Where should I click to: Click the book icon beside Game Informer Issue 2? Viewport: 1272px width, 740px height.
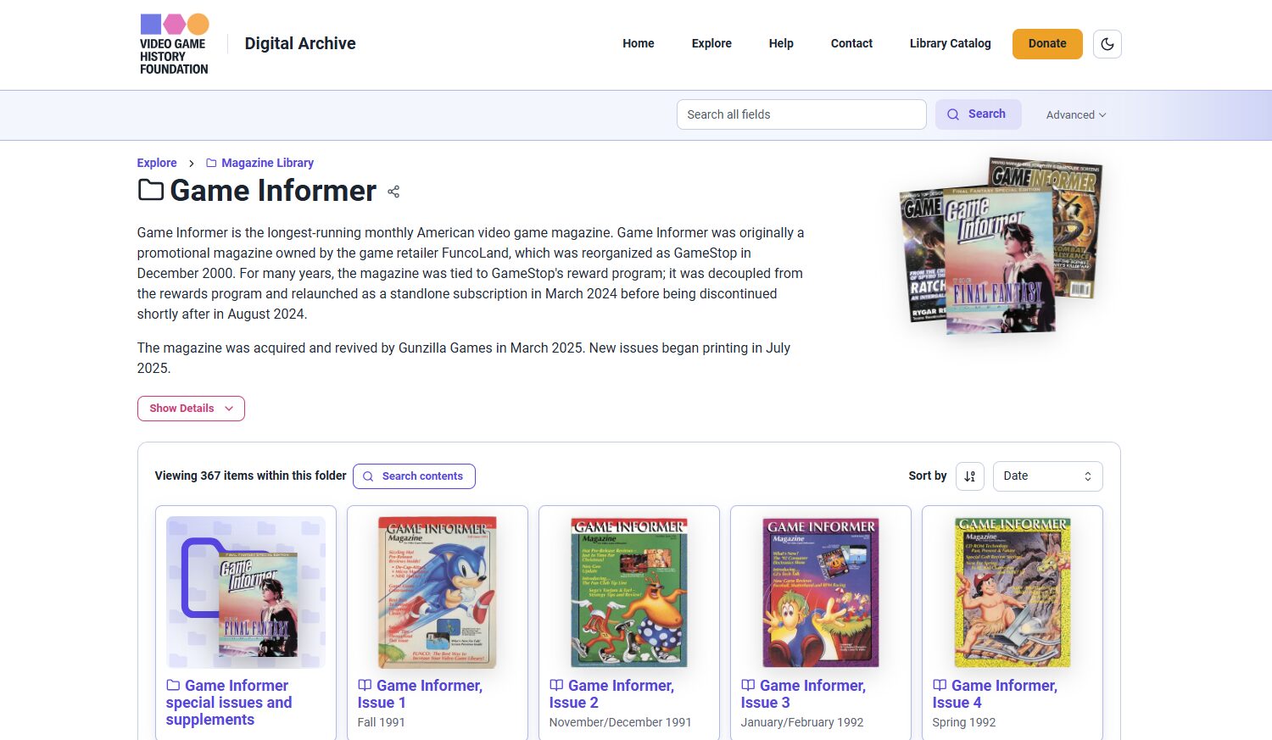click(x=555, y=685)
